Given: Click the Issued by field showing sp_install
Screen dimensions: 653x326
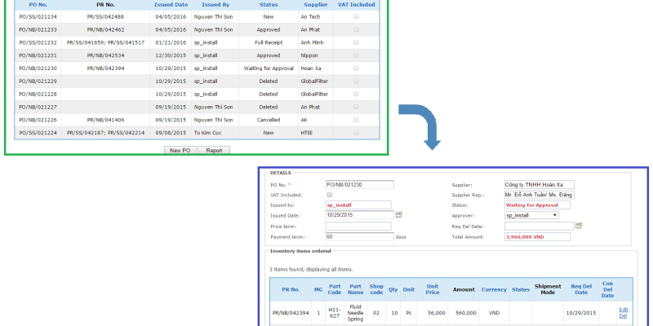Looking at the screenshot, I should pos(358,205).
